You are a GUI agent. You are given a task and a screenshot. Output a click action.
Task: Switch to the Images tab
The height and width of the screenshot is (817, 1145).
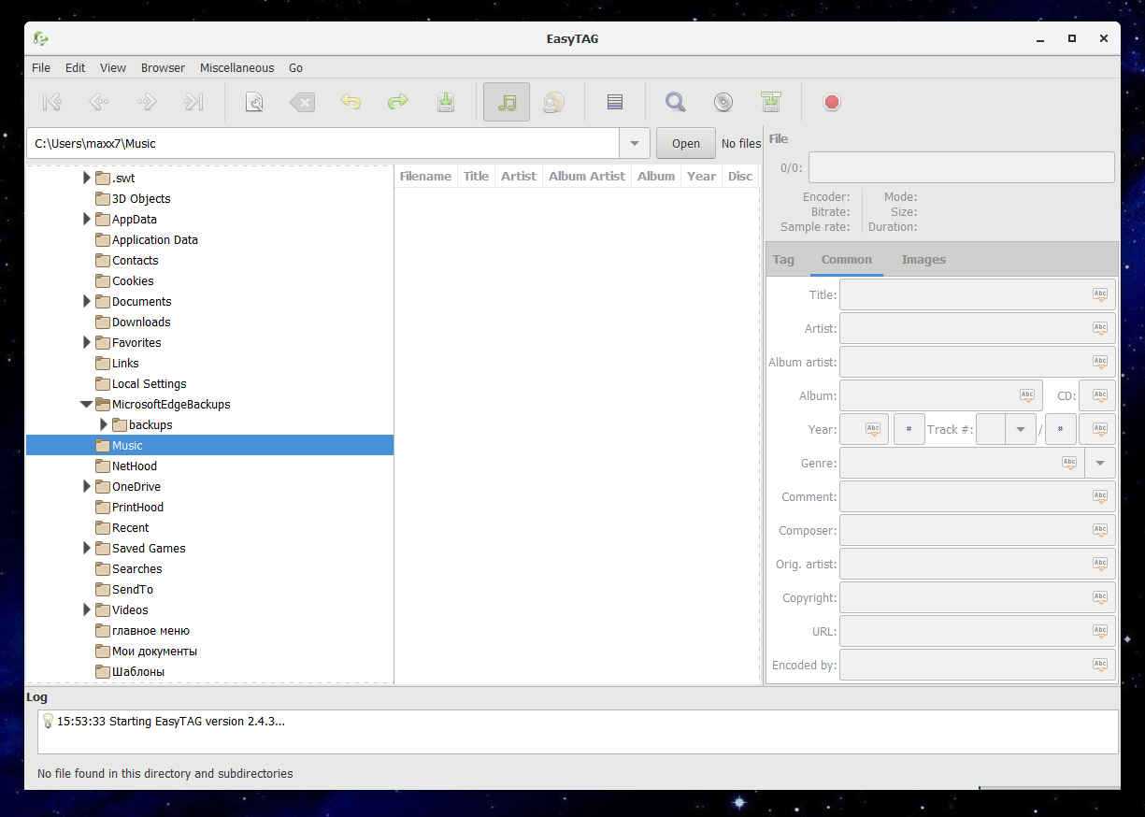[923, 259]
